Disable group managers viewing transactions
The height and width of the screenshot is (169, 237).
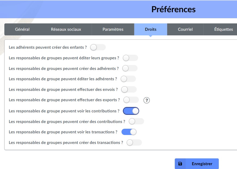click(x=129, y=132)
